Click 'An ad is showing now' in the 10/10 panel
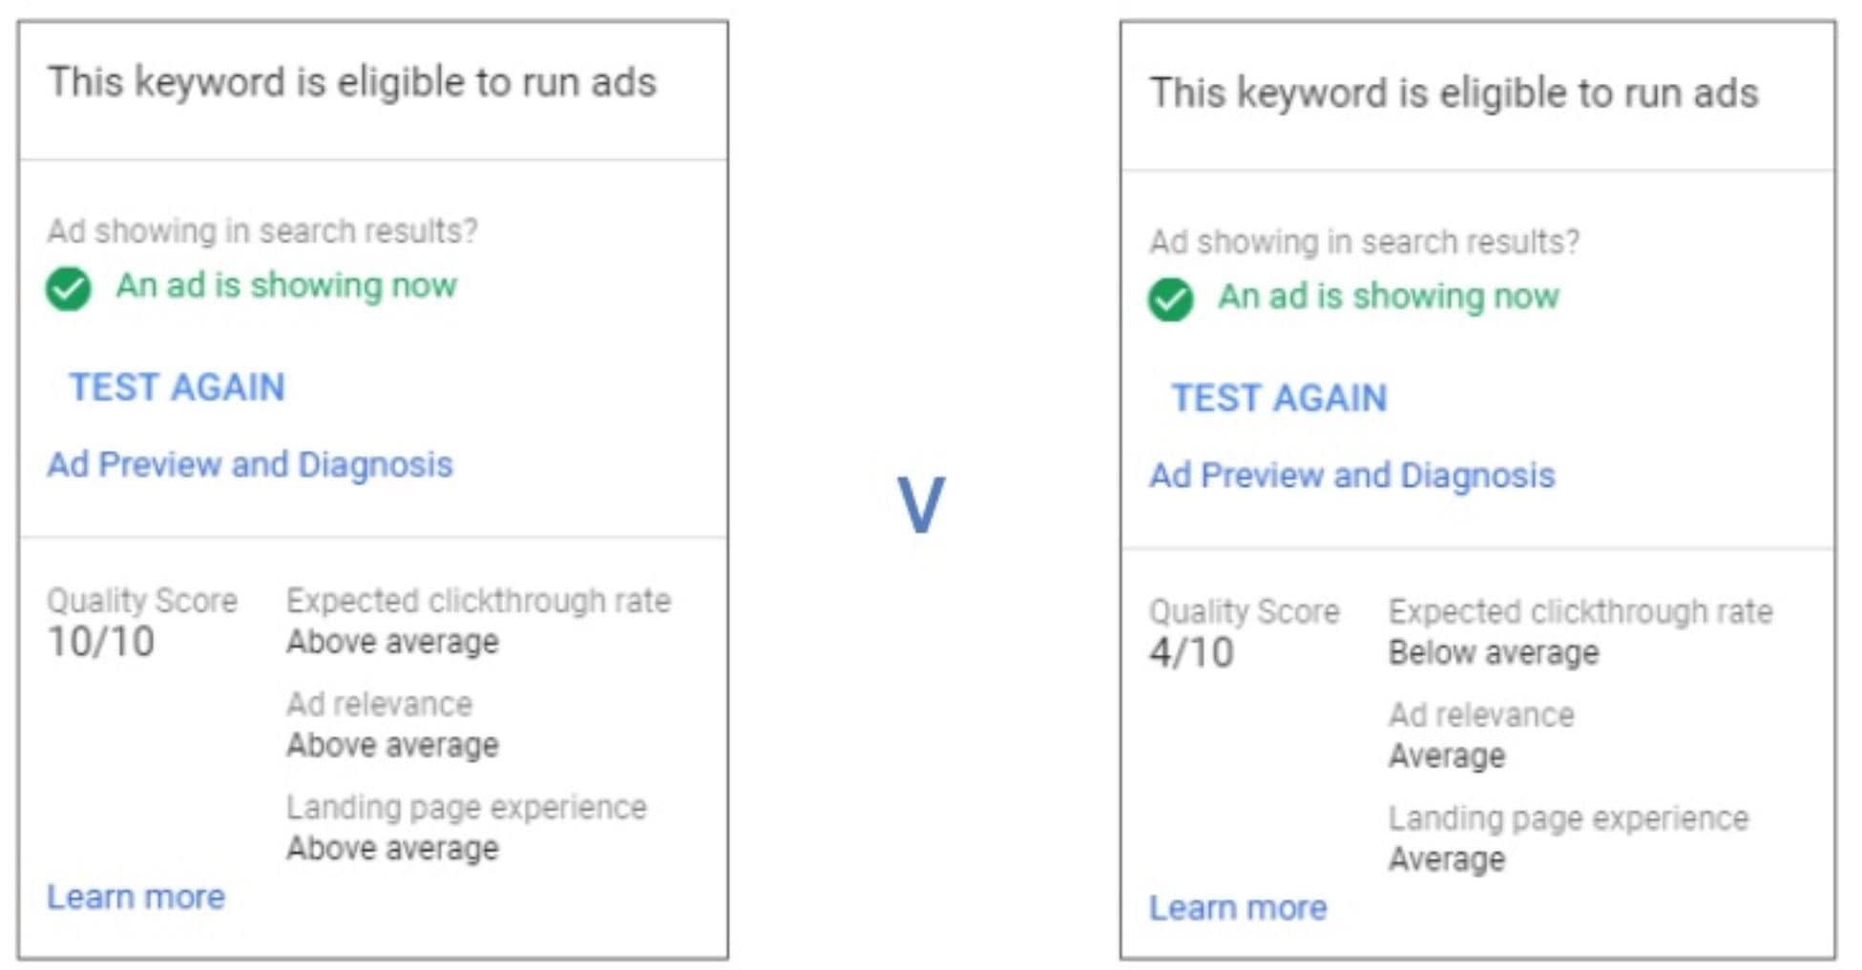Viewport: 1862px width, 970px height. click(286, 285)
